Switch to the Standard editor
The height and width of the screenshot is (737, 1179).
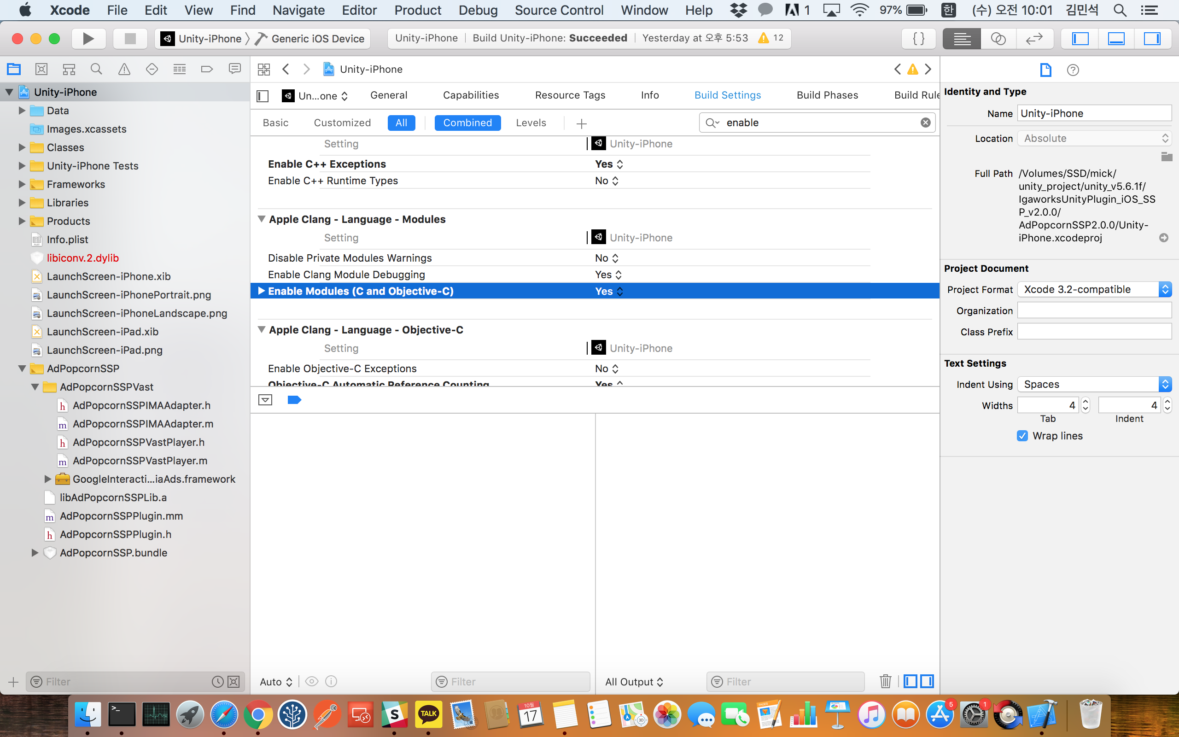pyautogui.click(x=962, y=39)
